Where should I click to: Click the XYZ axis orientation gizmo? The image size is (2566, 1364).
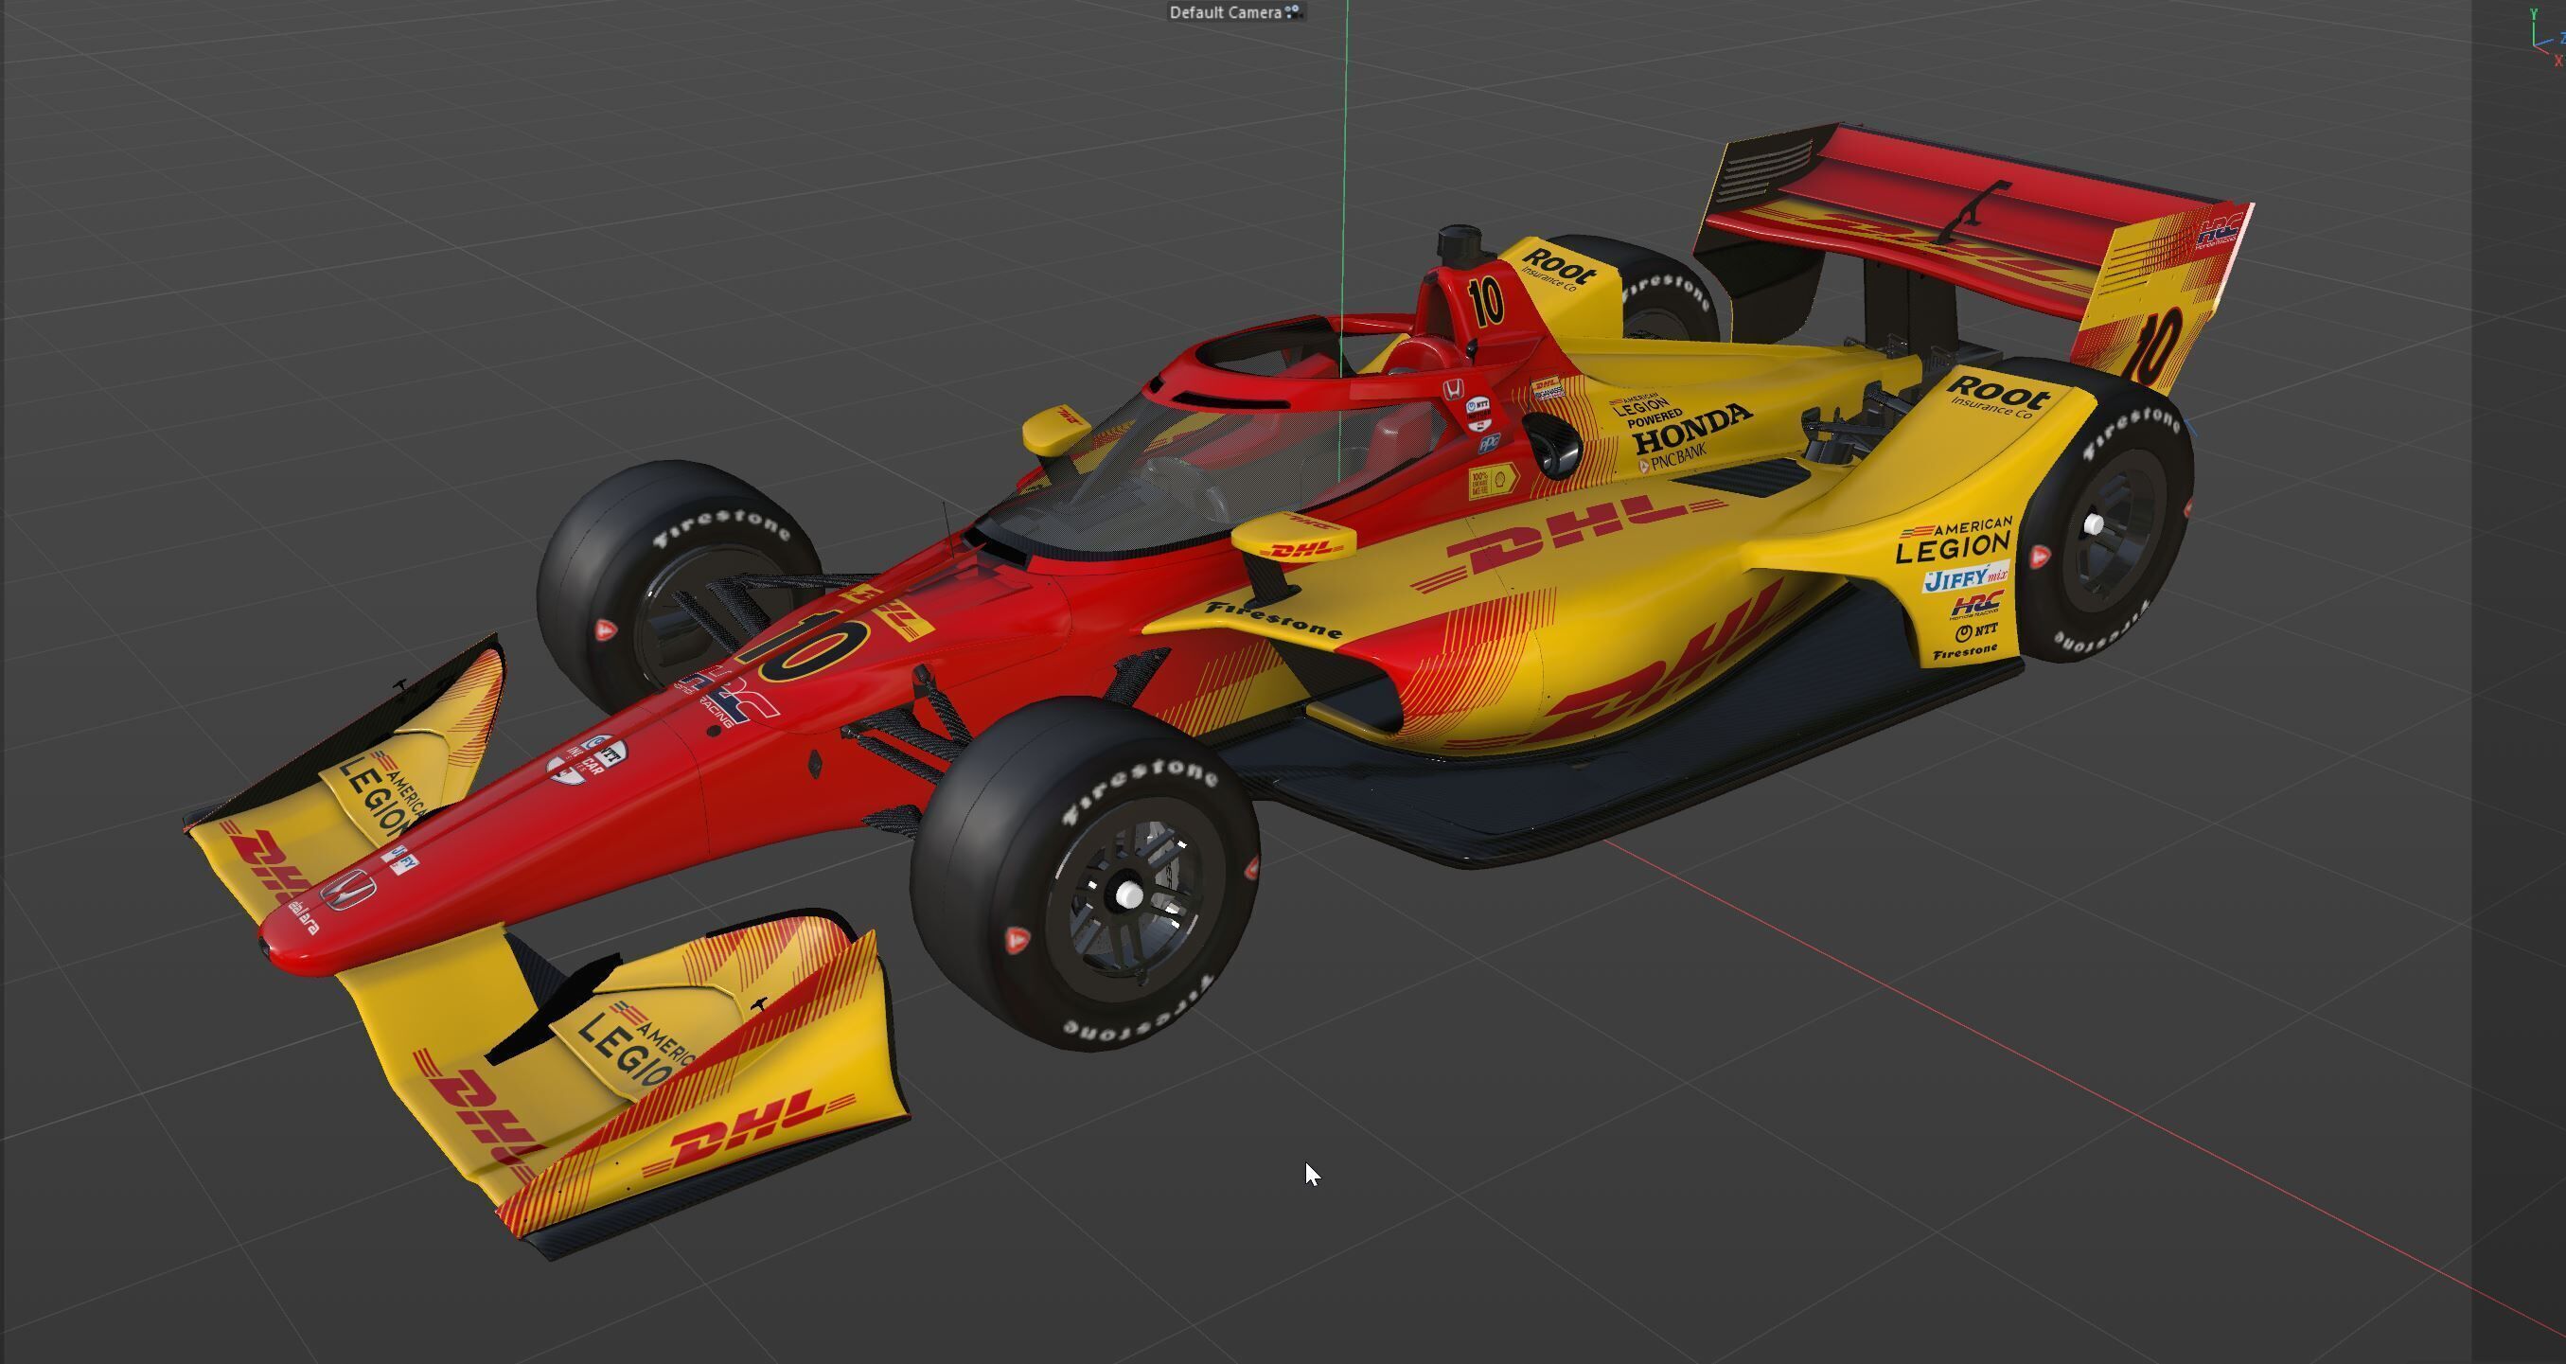(2546, 38)
